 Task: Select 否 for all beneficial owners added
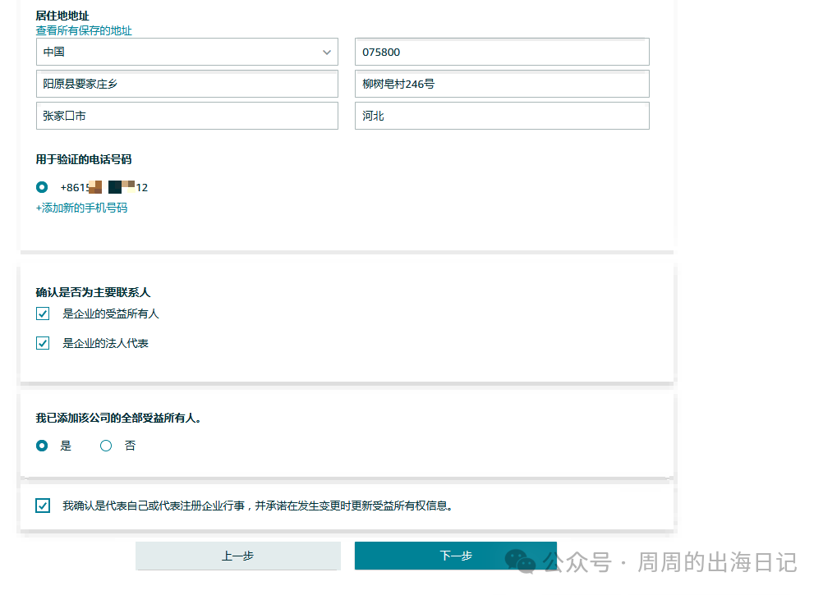[x=106, y=446]
